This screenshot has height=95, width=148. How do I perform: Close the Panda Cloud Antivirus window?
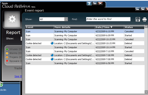(x=100, y=3)
